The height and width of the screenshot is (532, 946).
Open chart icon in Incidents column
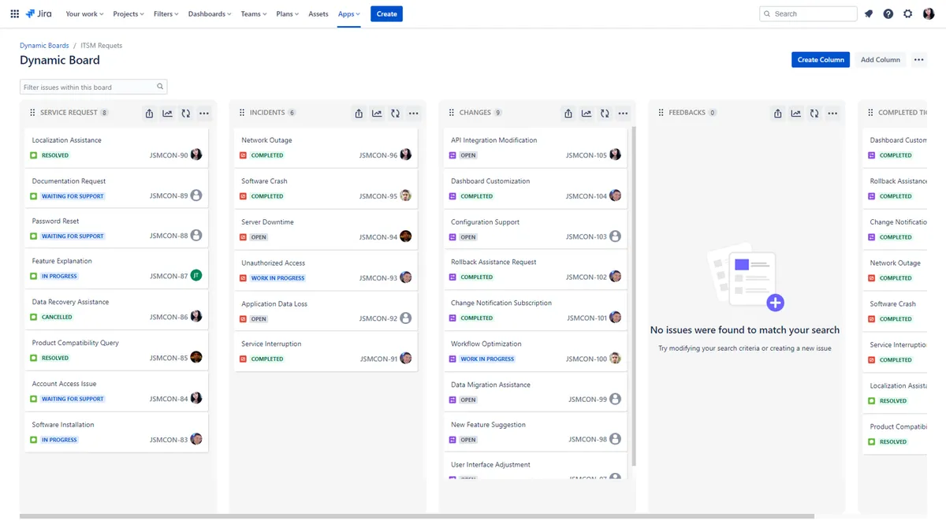tap(377, 113)
